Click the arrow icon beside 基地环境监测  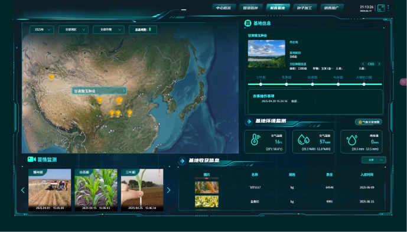(x=249, y=122)
